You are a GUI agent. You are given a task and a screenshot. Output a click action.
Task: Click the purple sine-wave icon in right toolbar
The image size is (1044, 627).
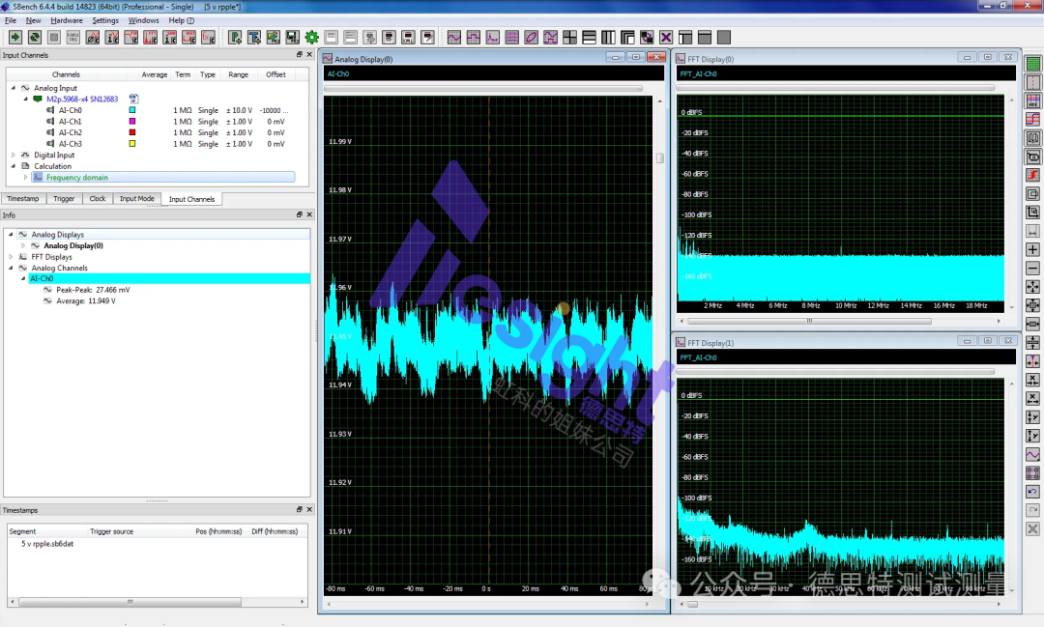pyautogui.click(x=1032, y=455)
